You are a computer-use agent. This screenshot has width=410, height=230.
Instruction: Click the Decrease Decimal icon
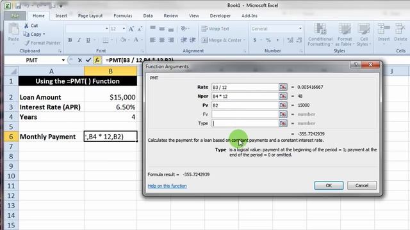pos(299,40)
